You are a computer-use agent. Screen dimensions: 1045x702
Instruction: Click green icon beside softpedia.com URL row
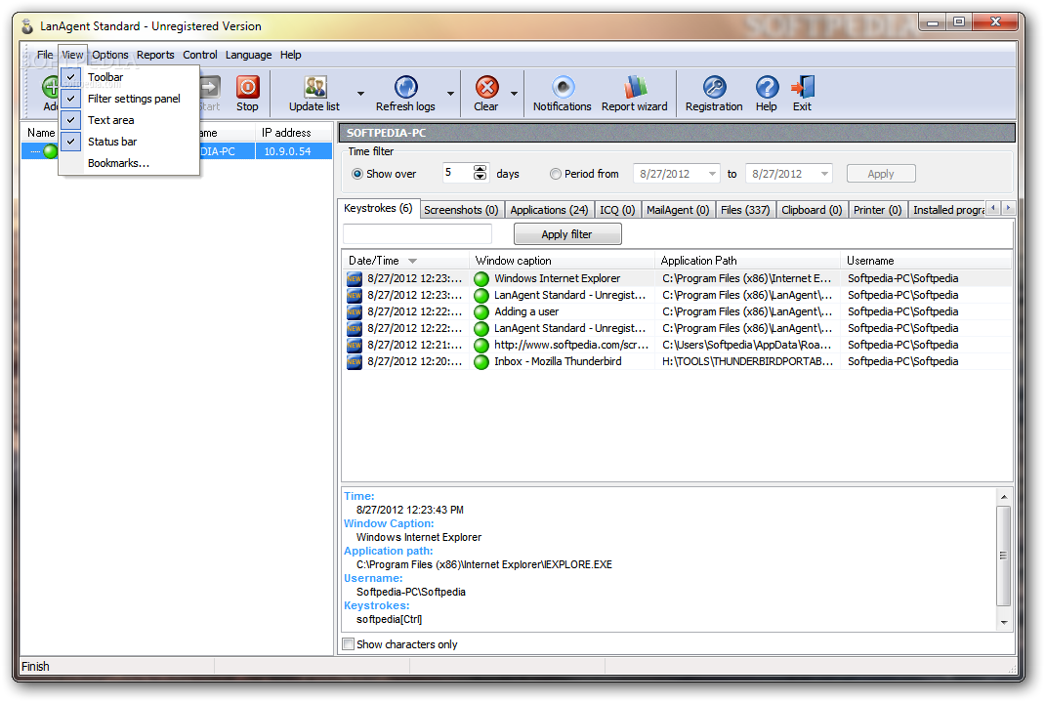(x=481, y=346)
